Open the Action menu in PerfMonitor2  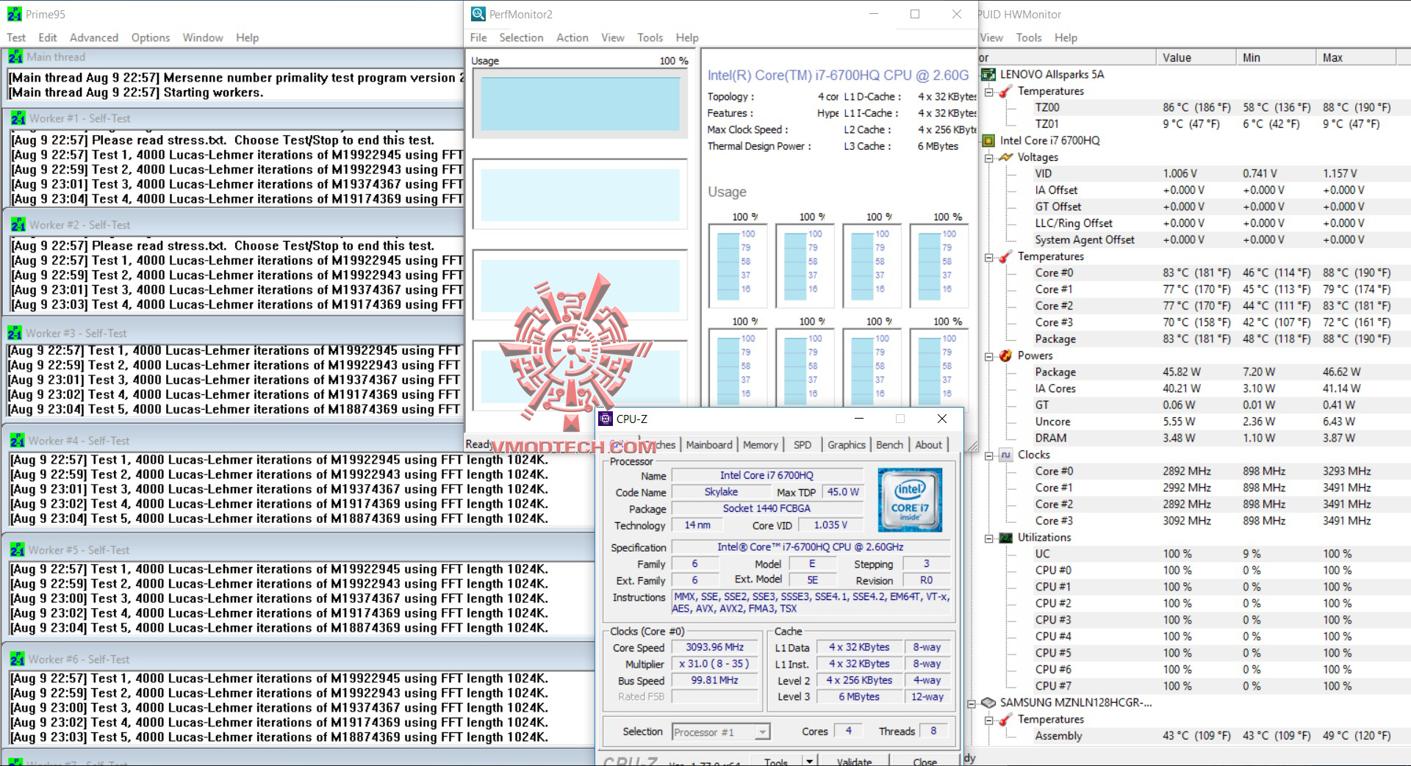(x=572, y=37)
